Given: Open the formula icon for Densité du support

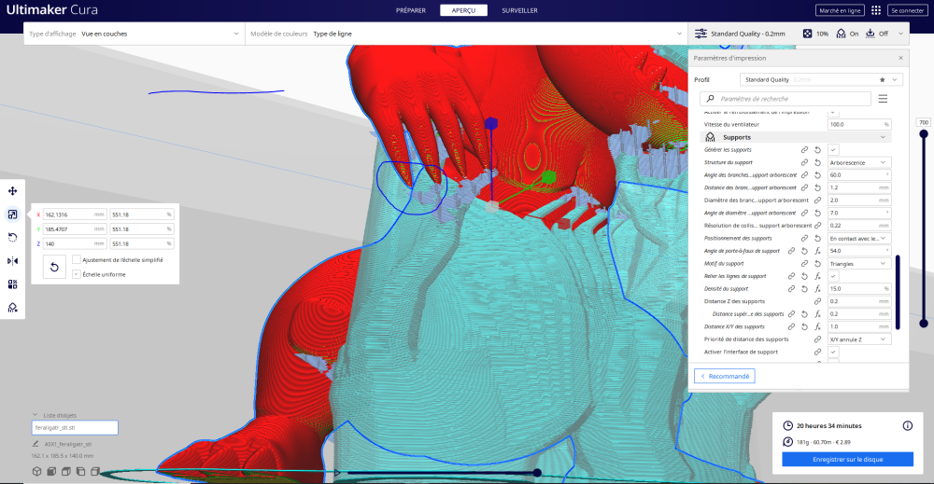Looking at the screenshot, I should coord(818,289).
